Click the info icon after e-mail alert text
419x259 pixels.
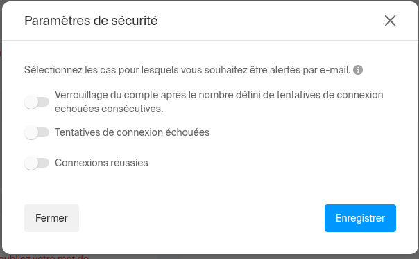pos(358,70)
